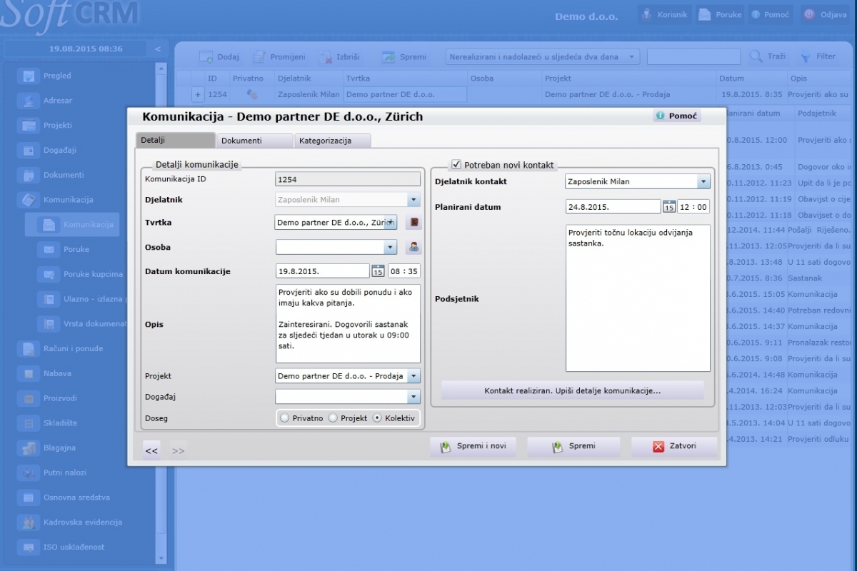Viewport: 857px width, 571px height.
Task: Open the Djelatnik kontakt dropdown
Action: 703,182
